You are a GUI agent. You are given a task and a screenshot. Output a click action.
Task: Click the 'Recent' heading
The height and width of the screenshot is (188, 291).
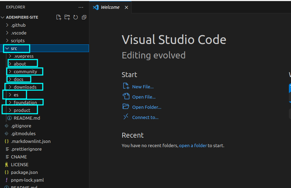tap(133, 135)
